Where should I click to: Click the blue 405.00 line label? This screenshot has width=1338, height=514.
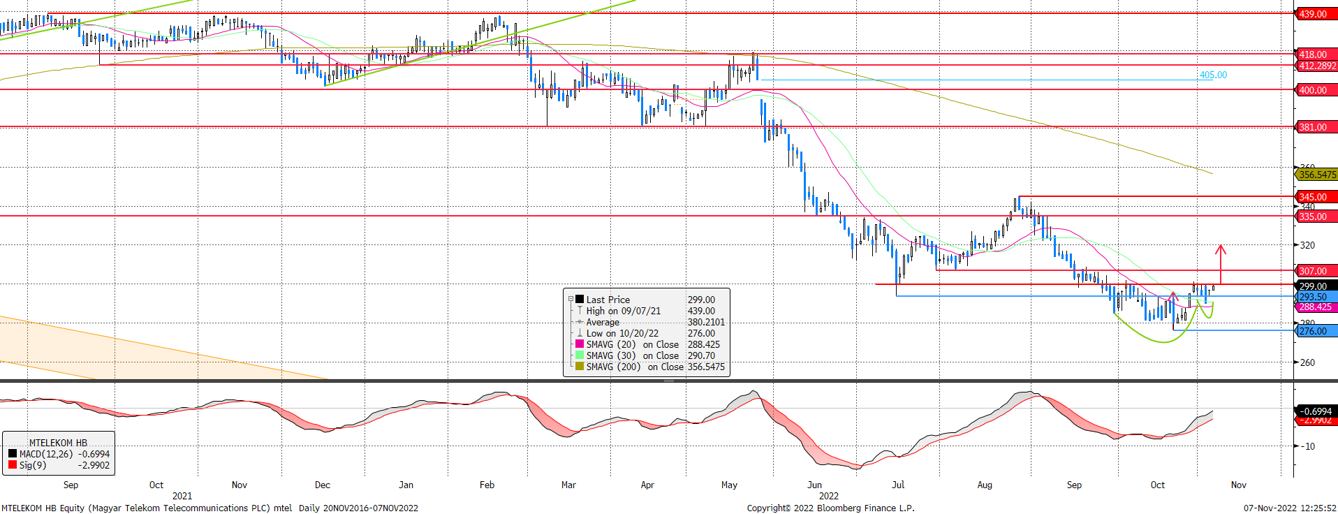1213,75
